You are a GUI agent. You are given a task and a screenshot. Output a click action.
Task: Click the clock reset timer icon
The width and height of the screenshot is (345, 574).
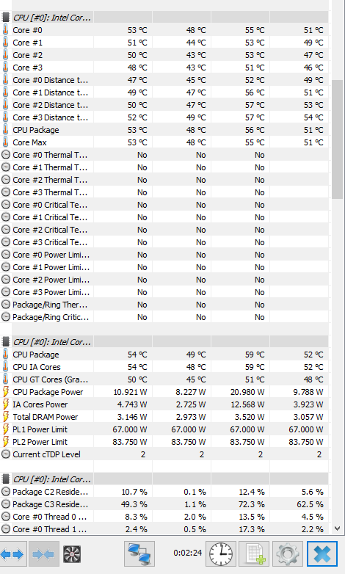pyautogui.click(x=221, y=554)
